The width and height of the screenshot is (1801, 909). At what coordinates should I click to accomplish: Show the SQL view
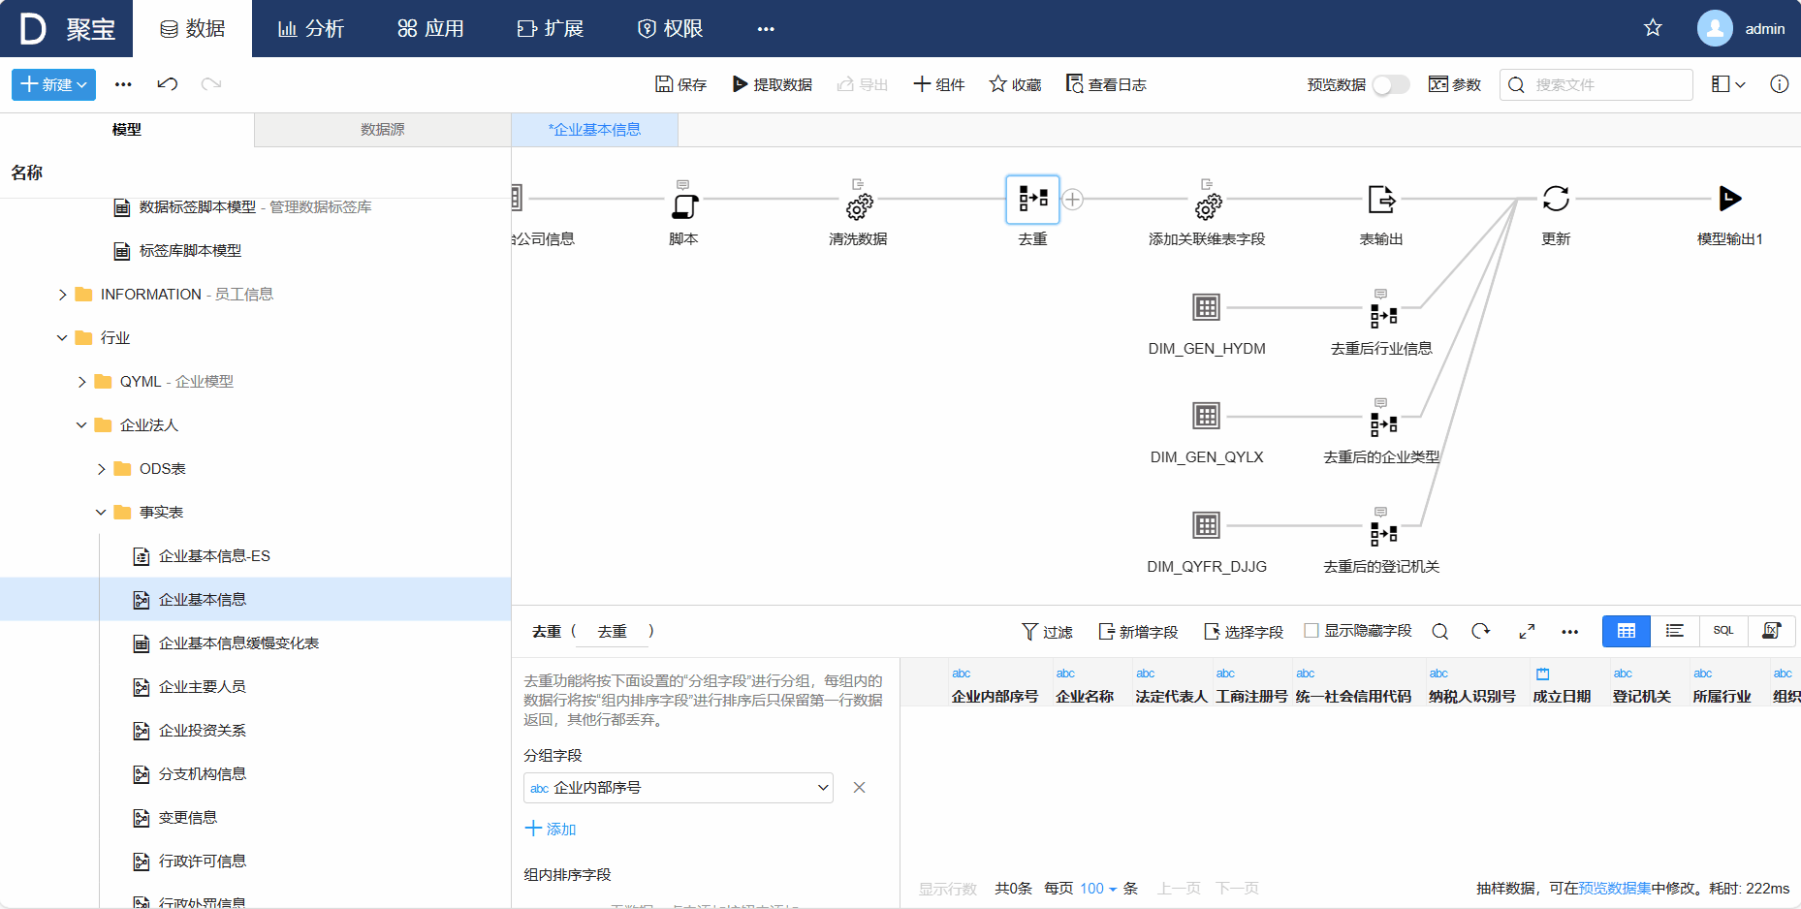coord(1723,631)
